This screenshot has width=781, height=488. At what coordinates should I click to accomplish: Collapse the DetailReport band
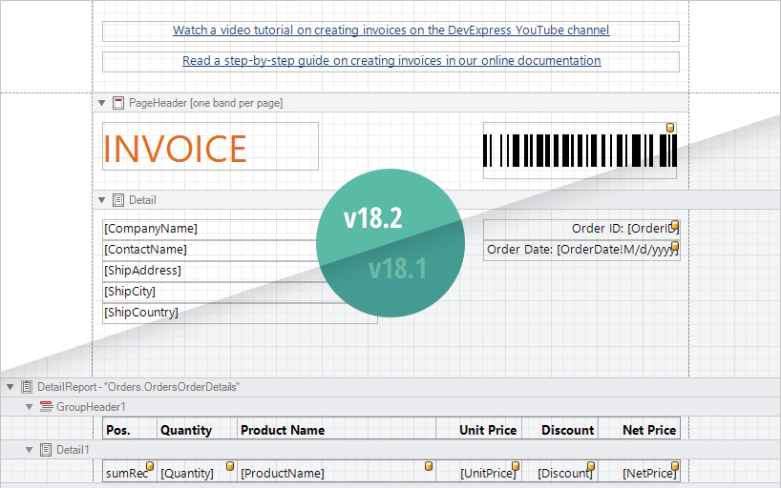tap(10, 387)
